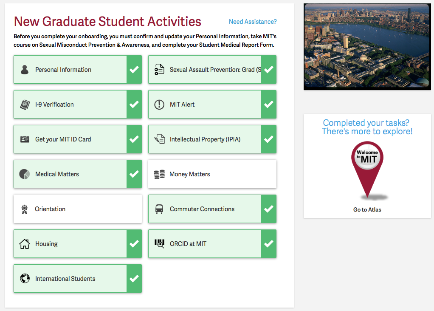Click the I-9 Verification passport icon

25,105
